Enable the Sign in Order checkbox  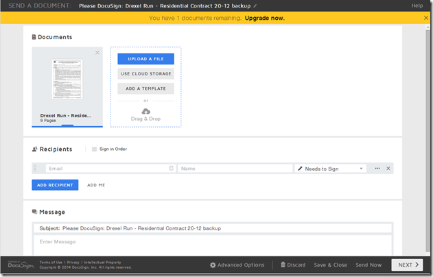pyautogui.click(x=94, y=149)
